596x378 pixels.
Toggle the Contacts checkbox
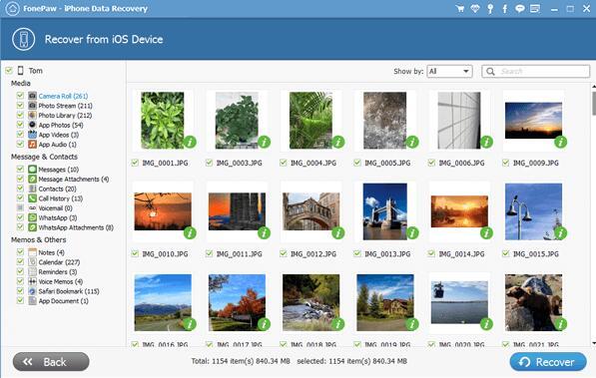click(20, 189)
